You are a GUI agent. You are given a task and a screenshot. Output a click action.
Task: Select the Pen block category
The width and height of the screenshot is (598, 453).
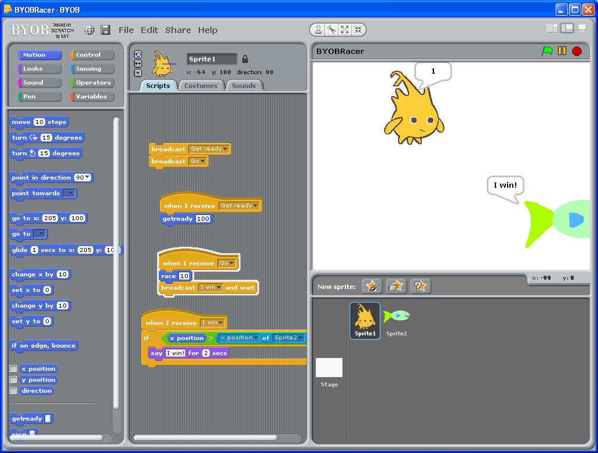(39, 97)
